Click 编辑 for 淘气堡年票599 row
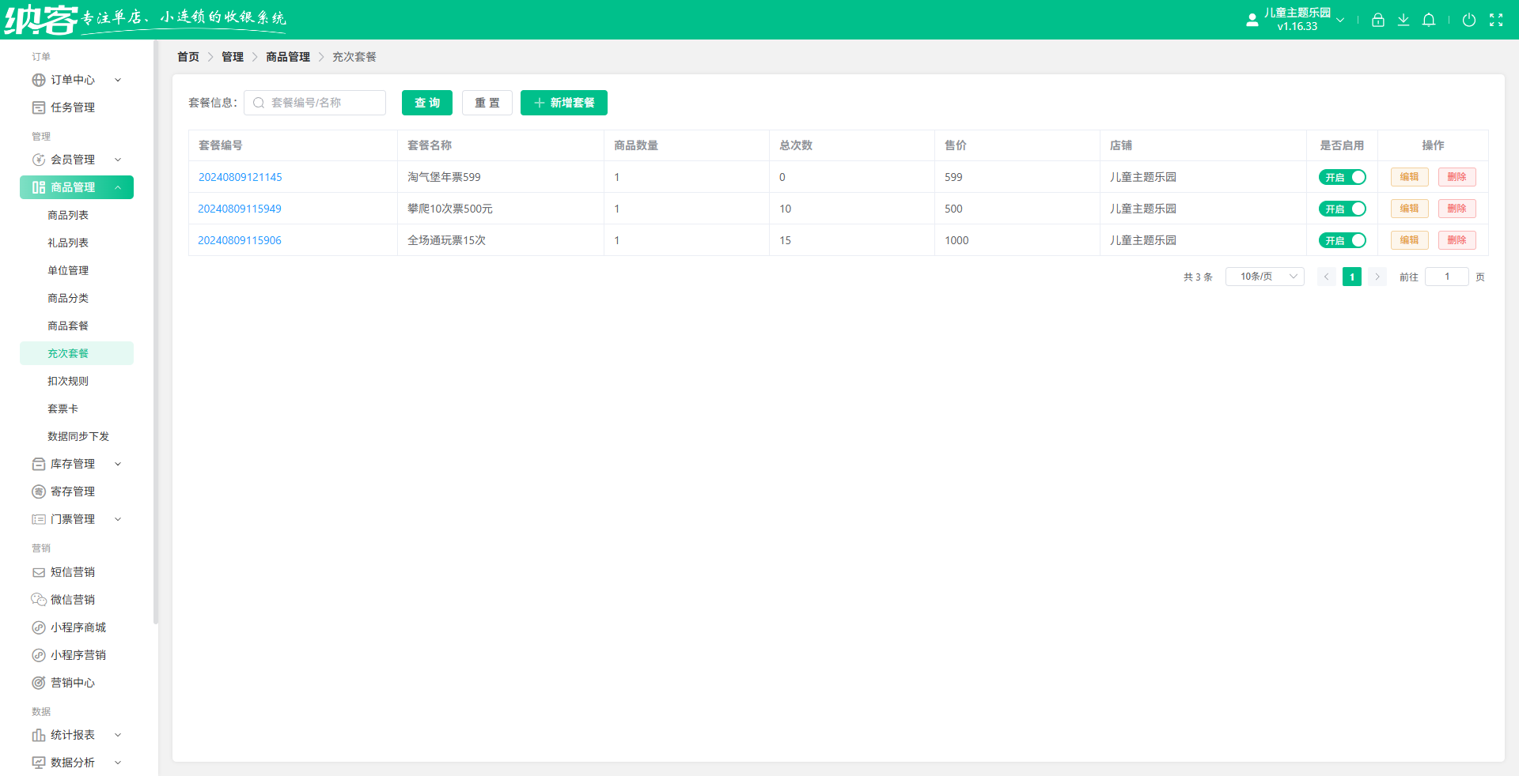Image resolution: width=1519 pixels, height=776 pixels. (x=1410, y=177)
